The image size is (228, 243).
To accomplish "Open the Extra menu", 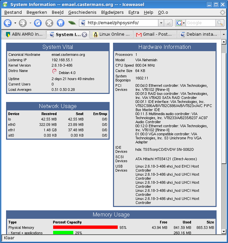I will click(134, 12).
